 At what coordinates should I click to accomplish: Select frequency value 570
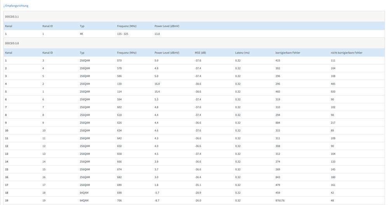pyautogui.click(x=120, y=61)
